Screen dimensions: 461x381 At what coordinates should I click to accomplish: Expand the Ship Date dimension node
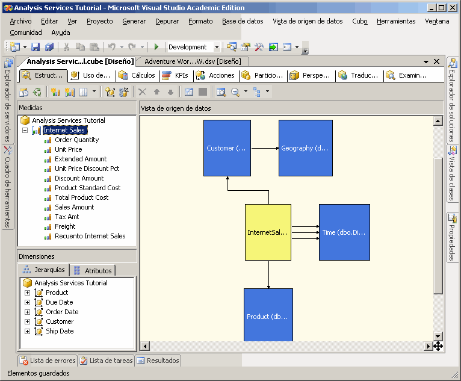(27, 331)
